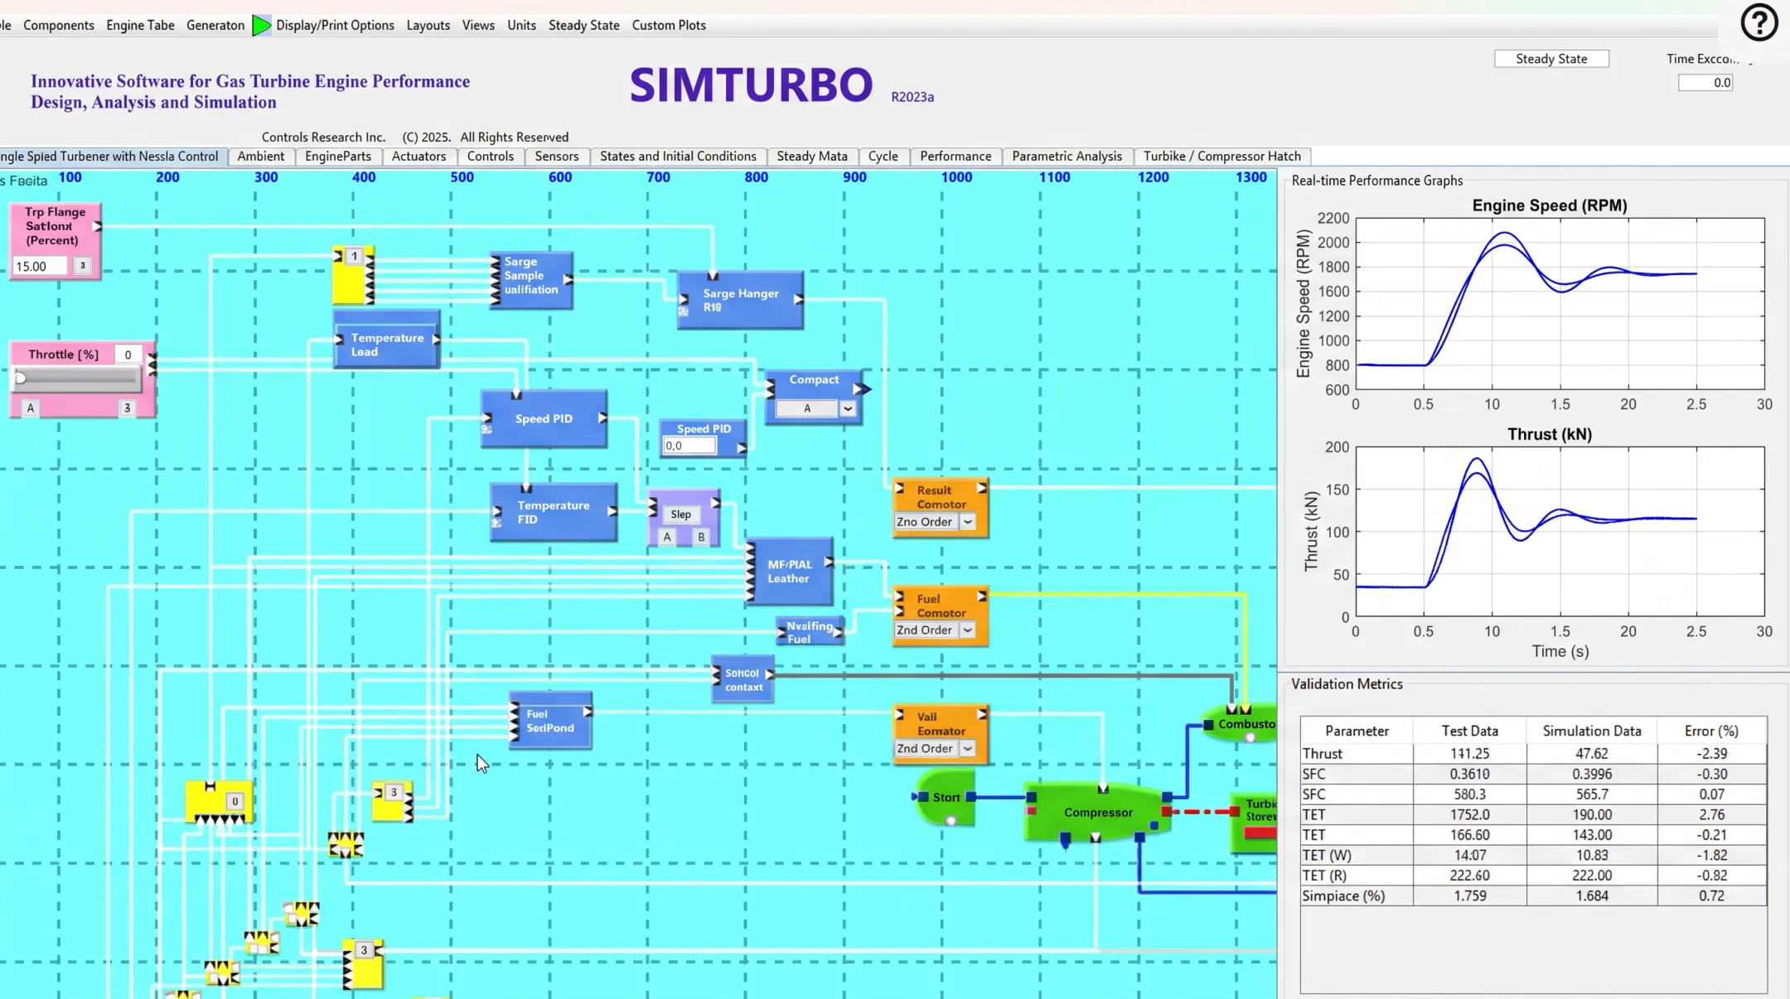
Task: Switch to the Performance tab
Action: 955,156
